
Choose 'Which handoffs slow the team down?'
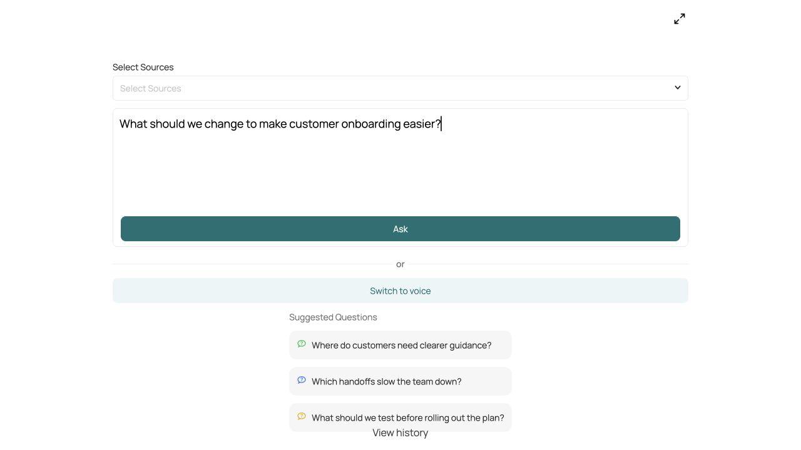tap(400, 381)
